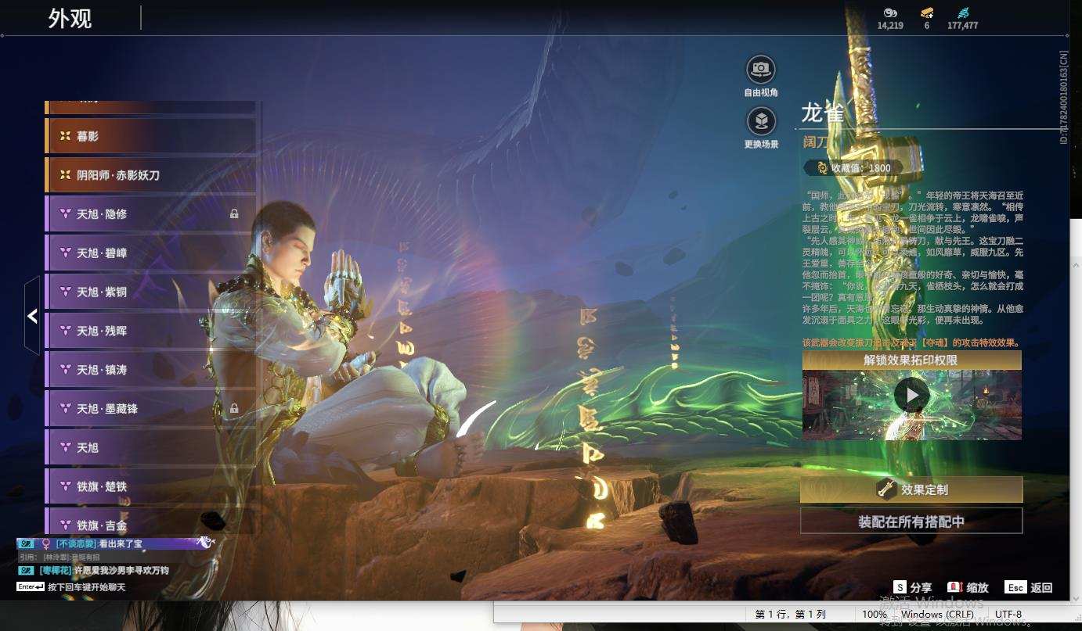Select the 天旭·紫铜 skin
Screen dimensions: 1082x631
coord(151,292)
